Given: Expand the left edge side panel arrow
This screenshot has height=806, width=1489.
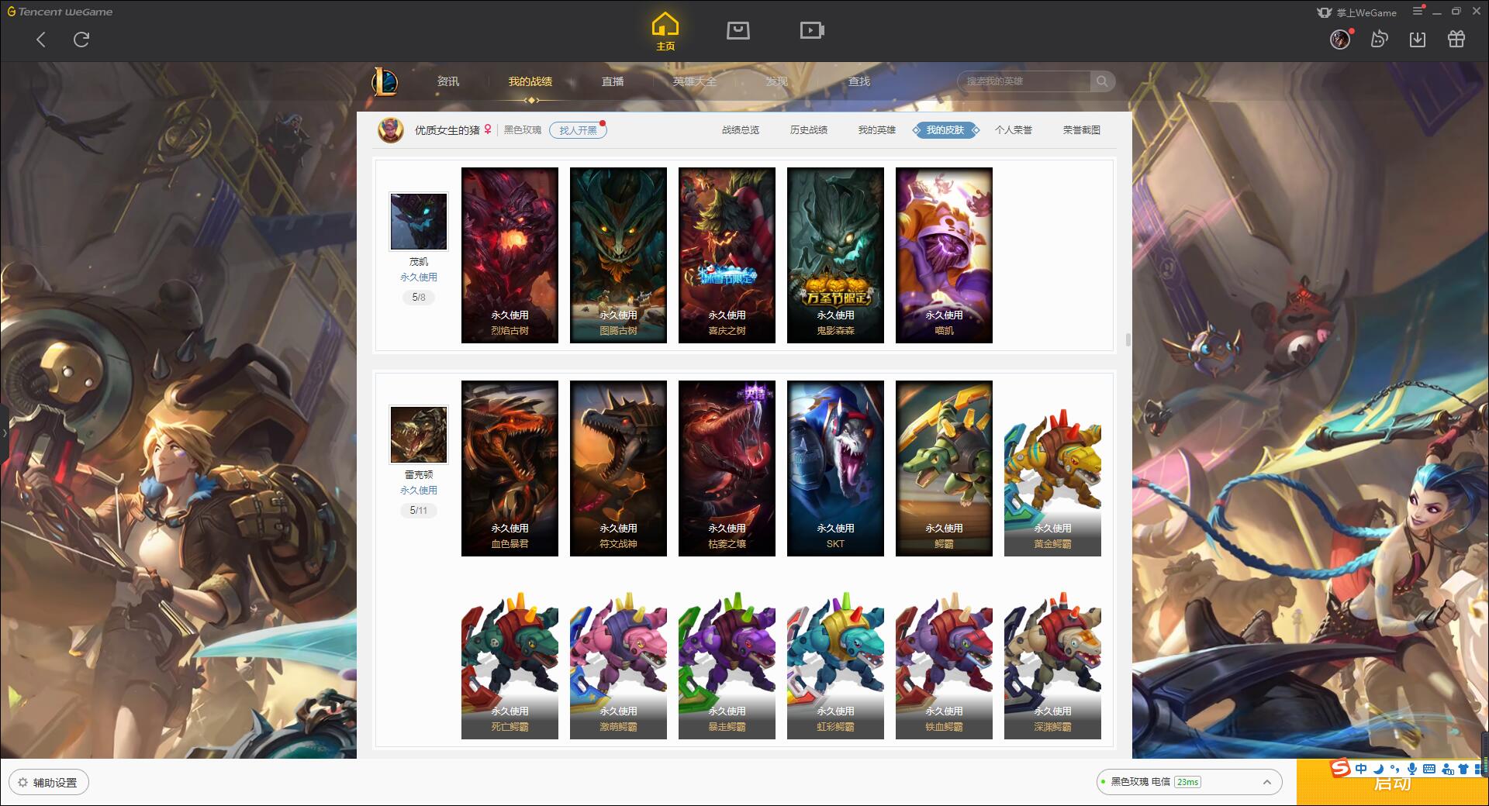Looking at the screenshot, I should pos(4,433).
